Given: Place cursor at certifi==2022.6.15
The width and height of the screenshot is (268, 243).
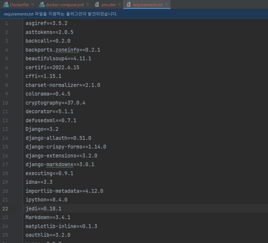Looking at the screenshot, I should [52, 67].
